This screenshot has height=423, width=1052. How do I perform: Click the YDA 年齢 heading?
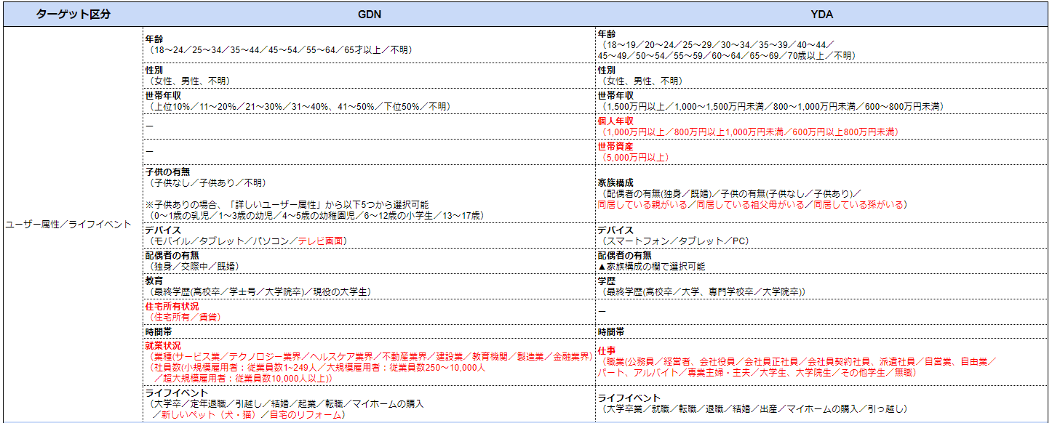[x=607, y=34]
